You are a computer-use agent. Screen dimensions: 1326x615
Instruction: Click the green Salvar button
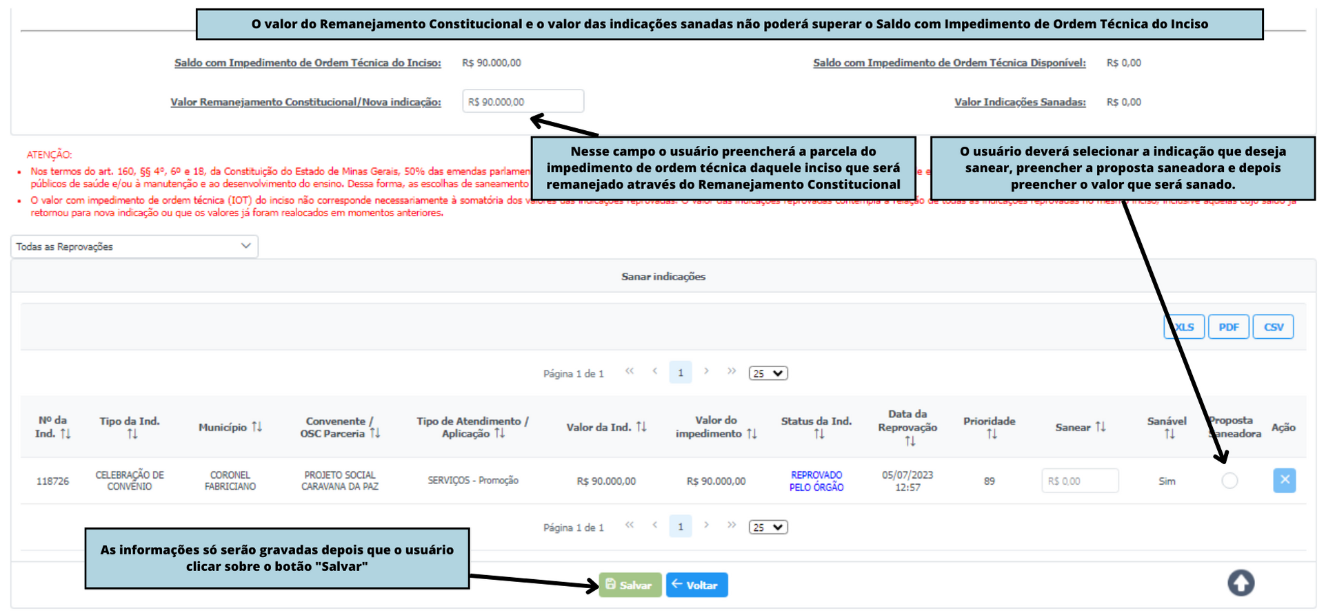[x=630, y=585]
